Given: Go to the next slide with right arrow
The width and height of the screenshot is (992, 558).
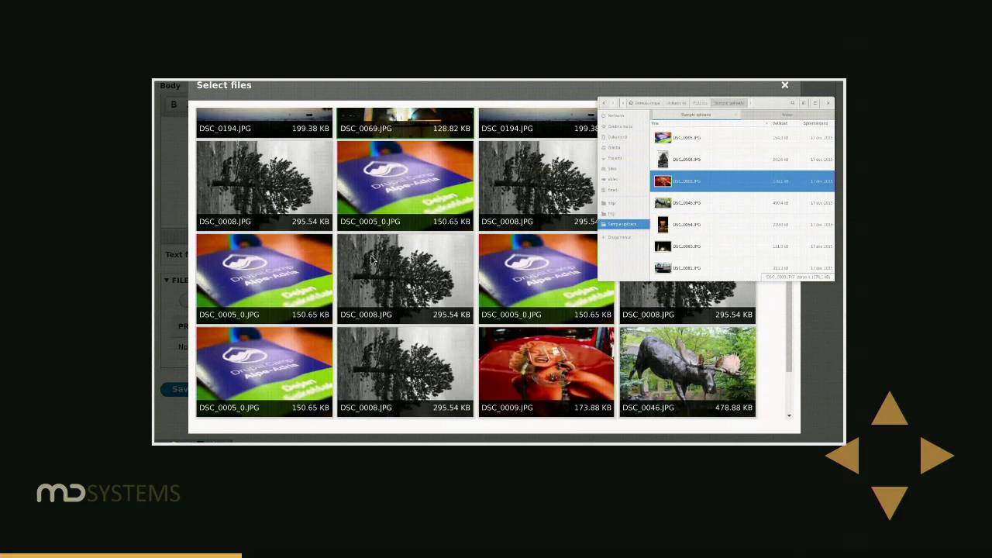Looking at the screenshot, I should pos(937,456).
